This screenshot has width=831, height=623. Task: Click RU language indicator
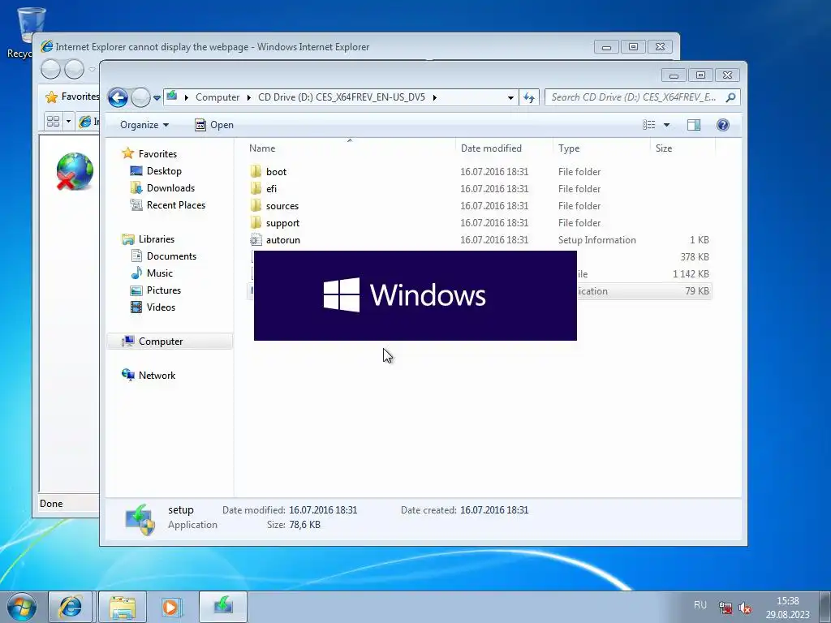tap(700, 605)
